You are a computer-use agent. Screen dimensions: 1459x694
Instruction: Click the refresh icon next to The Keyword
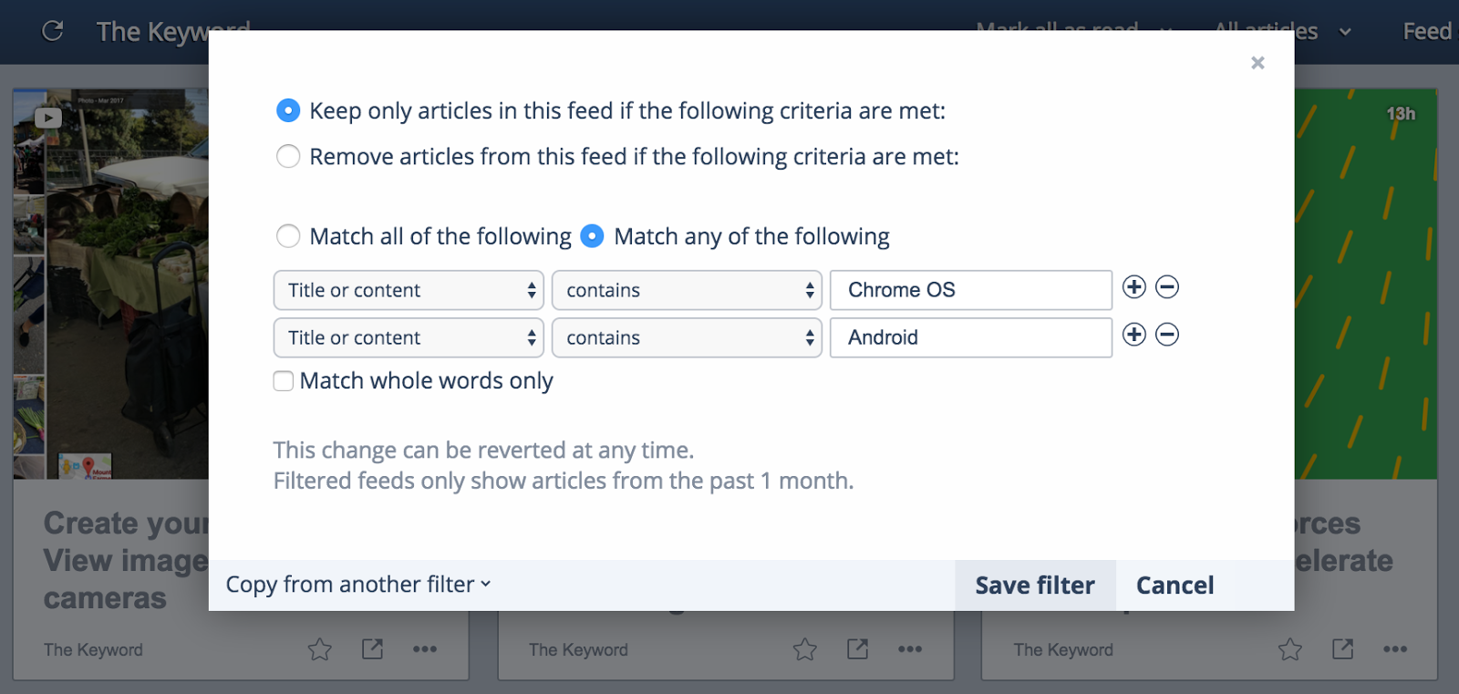53,31
